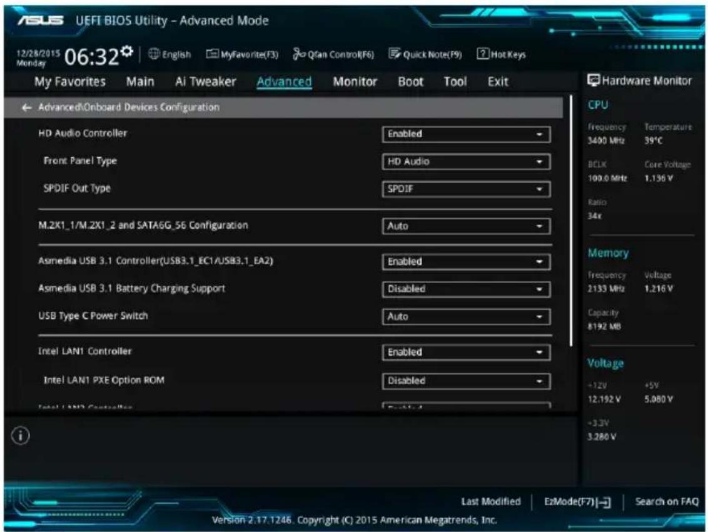The image size is (708, 532).
Task: Select the Advanced tab
Action: tap(284, 82)
